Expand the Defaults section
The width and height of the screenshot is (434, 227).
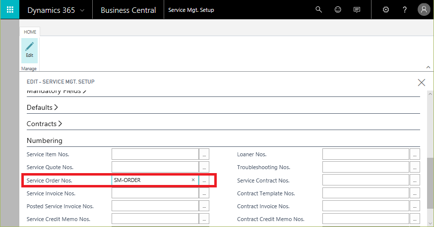click(42, 107)
